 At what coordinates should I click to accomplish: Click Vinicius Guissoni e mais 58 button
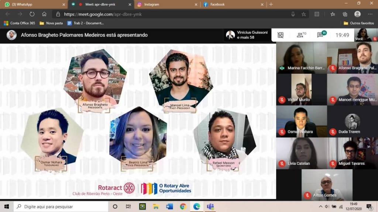pyautogui.click(x=247, y=35)
